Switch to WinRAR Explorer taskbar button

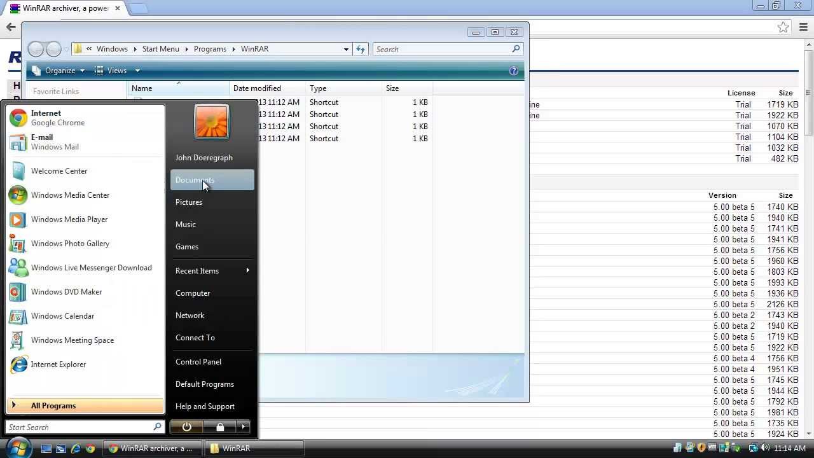(254, 448)
